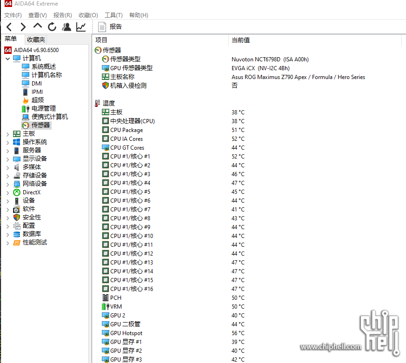Open the 报告(R) menu
This screenshot has height=363, width=406.
63,15
